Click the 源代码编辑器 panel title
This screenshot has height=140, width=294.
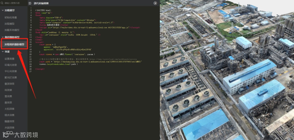pyautogui.click(x=41, y=3)
